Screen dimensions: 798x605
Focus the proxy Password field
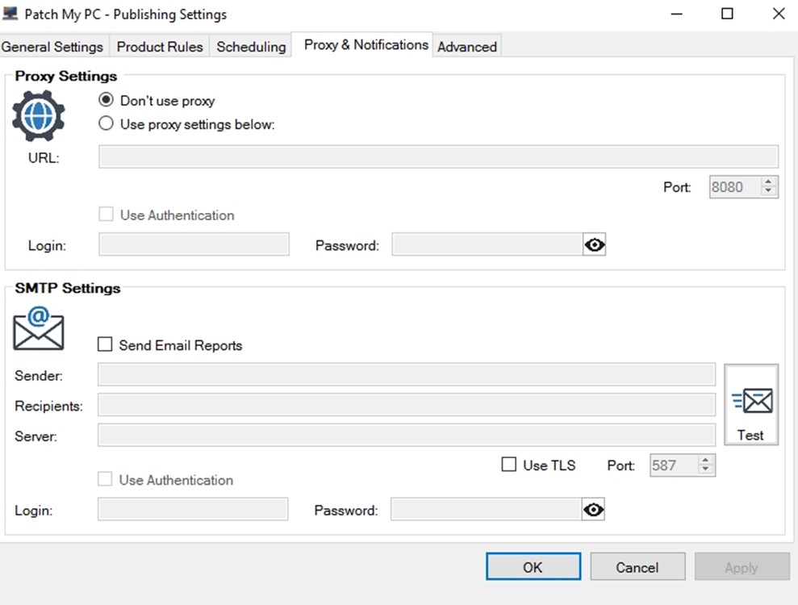(x=487, y=244)
